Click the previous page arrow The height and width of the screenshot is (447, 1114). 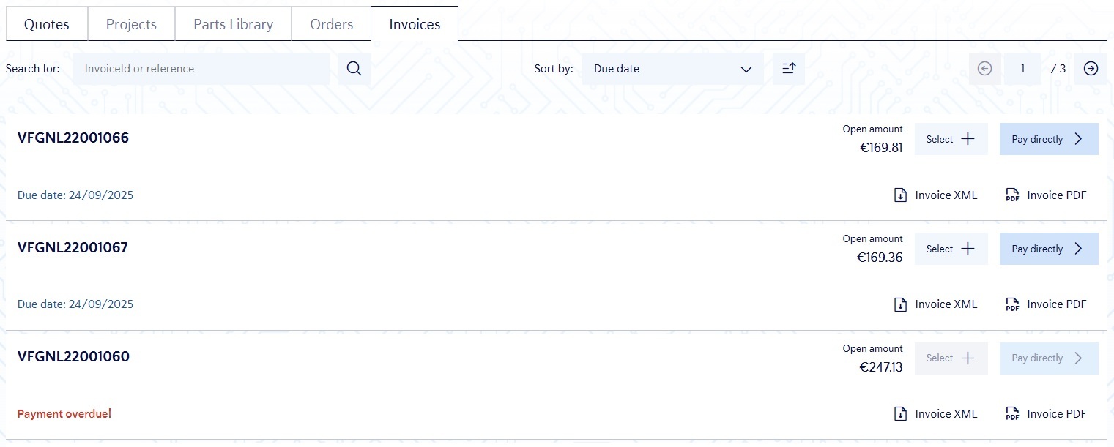pos(984,69)
